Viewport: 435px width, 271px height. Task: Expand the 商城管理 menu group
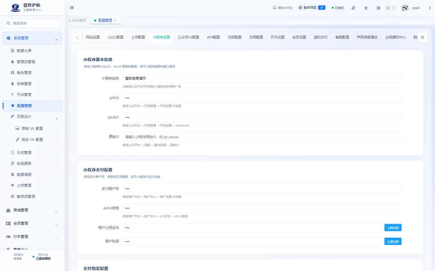[32, 210]
